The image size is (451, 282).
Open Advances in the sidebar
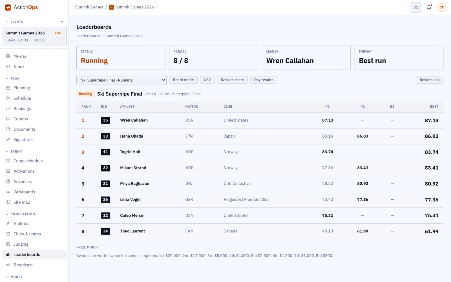coord(34,182)
